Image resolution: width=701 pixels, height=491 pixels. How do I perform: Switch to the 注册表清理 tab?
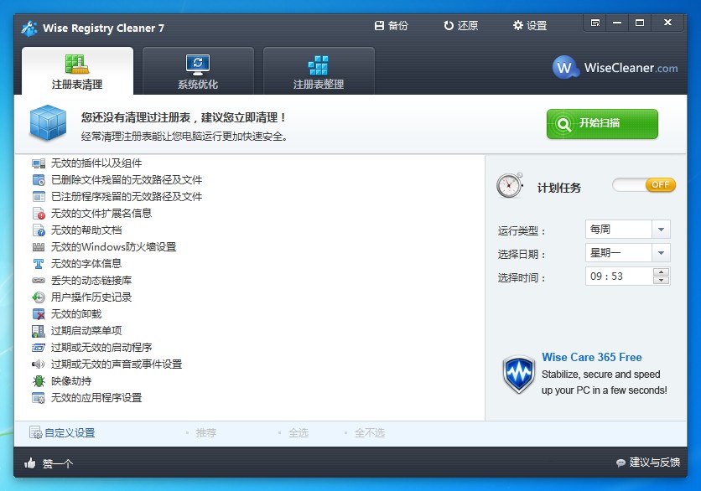click(x=77, y=71)
